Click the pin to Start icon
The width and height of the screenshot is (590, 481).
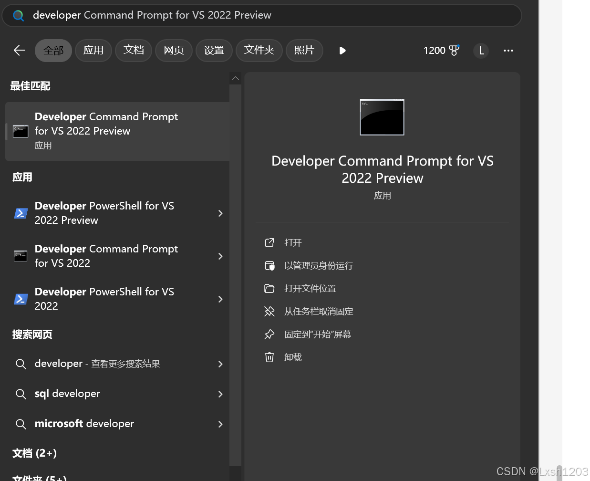point(269,334)
